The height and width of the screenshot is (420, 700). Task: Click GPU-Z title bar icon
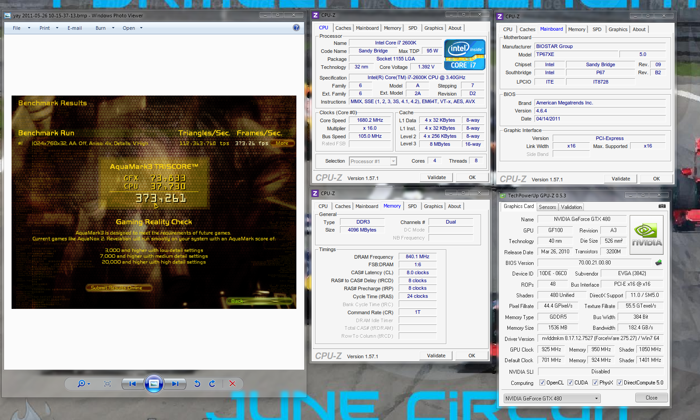click(503, 196)
